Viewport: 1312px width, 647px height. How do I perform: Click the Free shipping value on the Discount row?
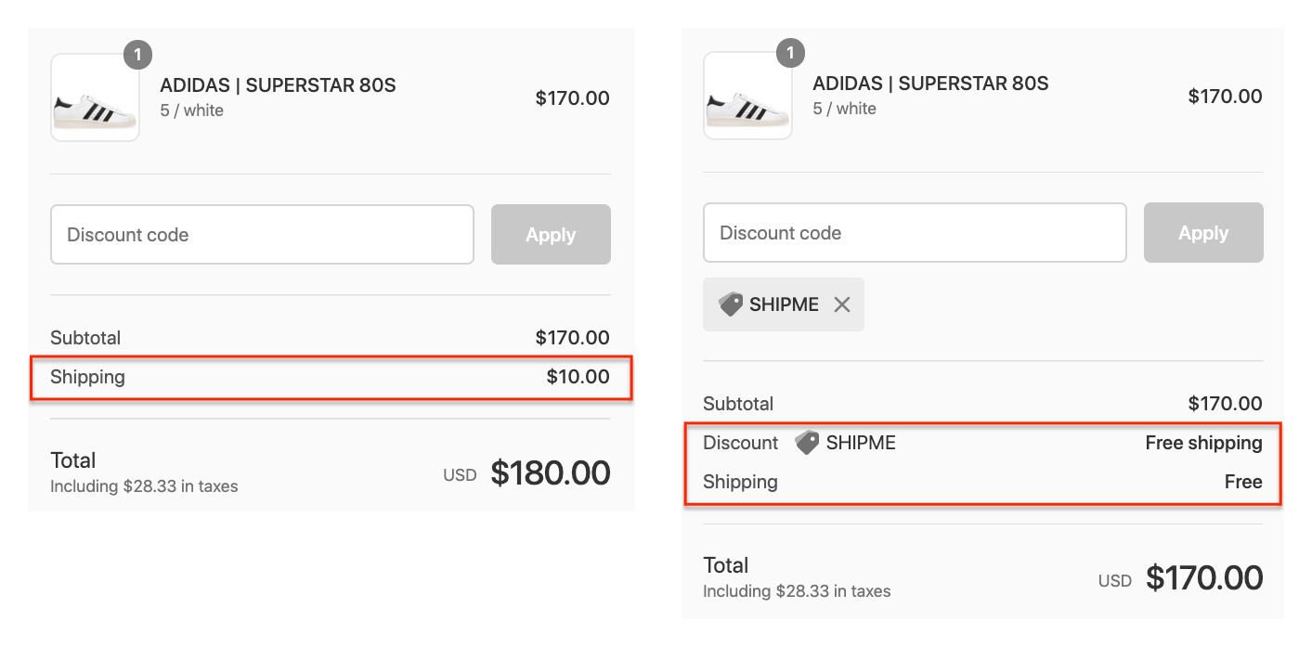[1203, 443]
